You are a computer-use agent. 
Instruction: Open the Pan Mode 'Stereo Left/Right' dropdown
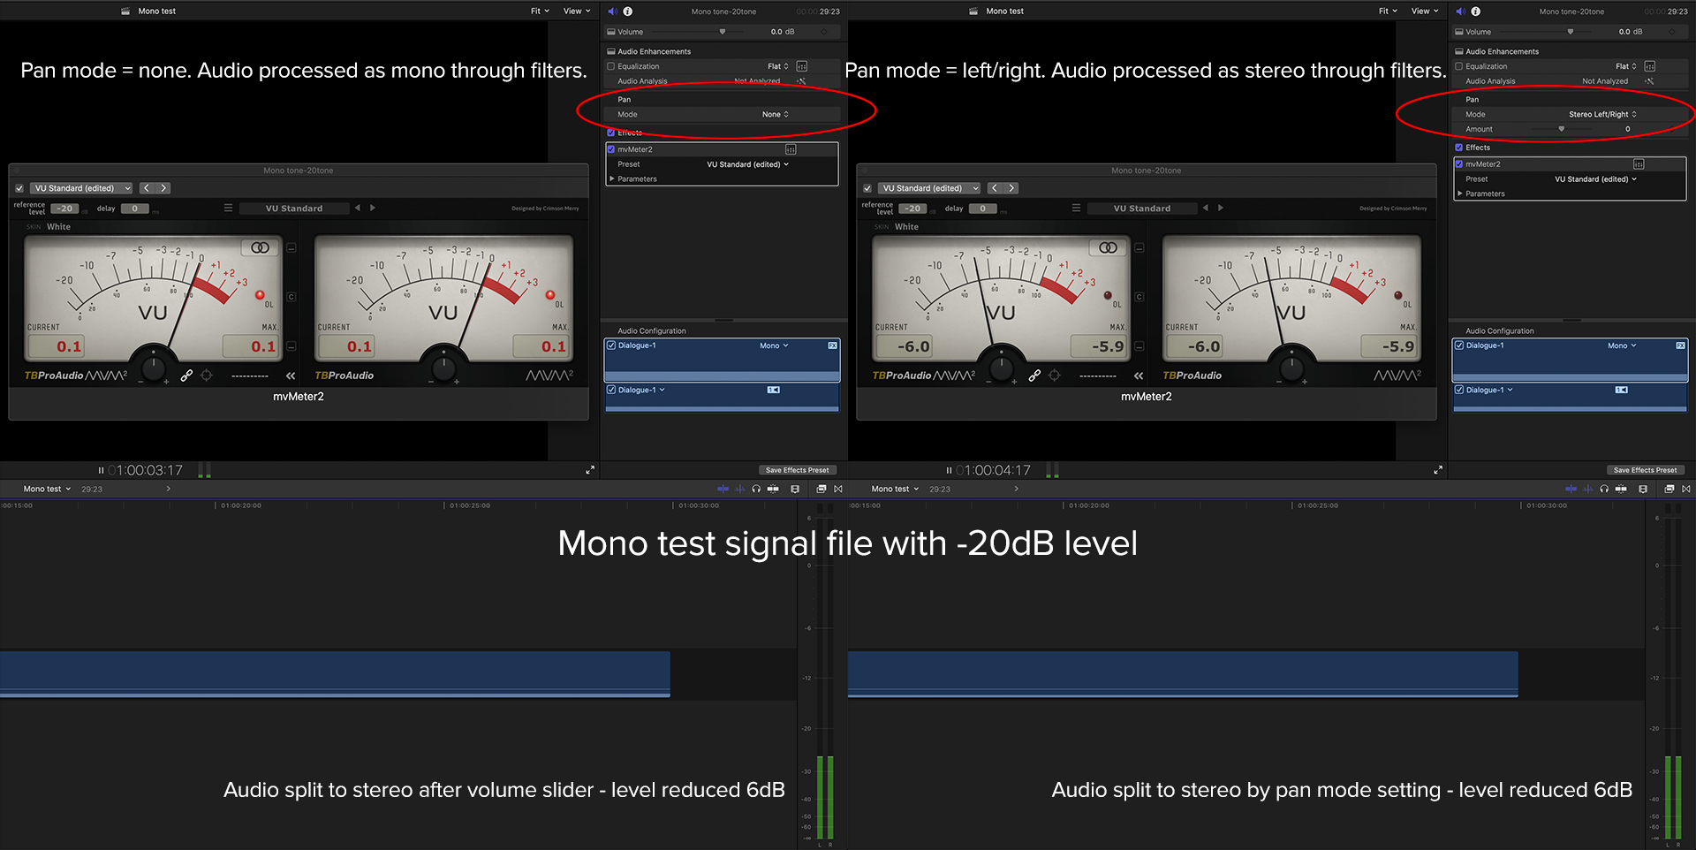click(x=1602, y=114)
